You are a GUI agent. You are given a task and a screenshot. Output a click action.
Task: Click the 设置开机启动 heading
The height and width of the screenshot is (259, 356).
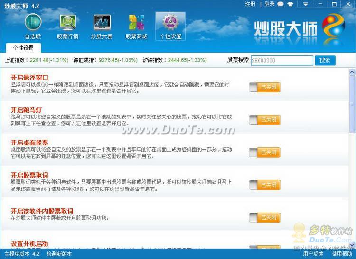[29, 244]
